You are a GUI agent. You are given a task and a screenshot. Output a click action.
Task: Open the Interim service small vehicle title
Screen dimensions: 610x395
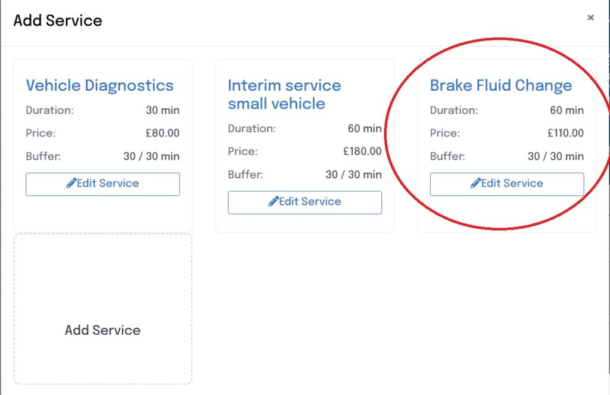284,94
